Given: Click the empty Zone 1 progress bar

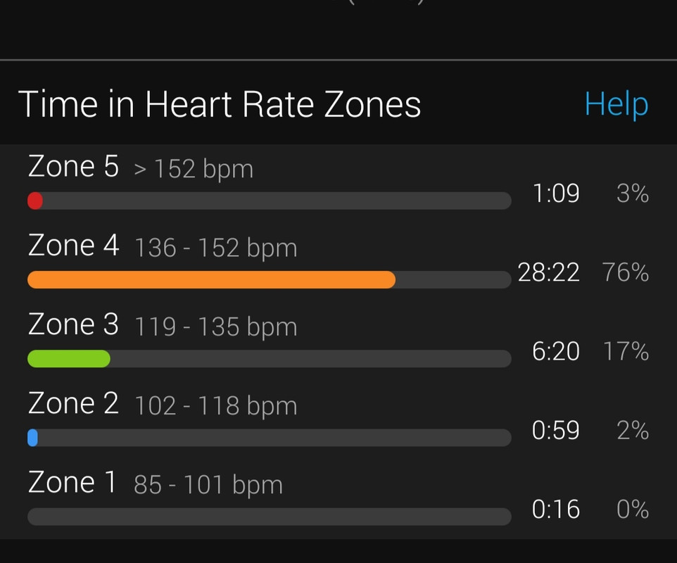Looking at the screenshot, I should pyautogui.click(x=270, y=517).
